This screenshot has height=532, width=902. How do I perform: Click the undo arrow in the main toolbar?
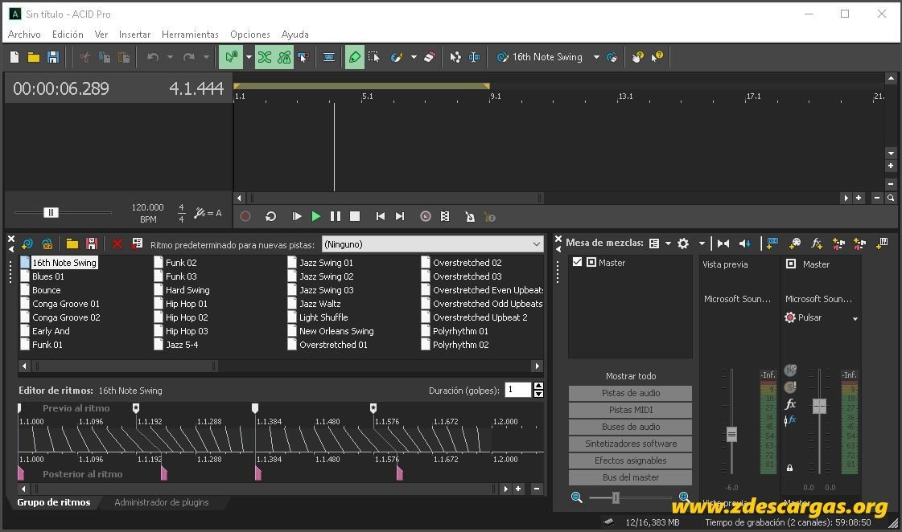pyautogui.click(x=152, y=57)
